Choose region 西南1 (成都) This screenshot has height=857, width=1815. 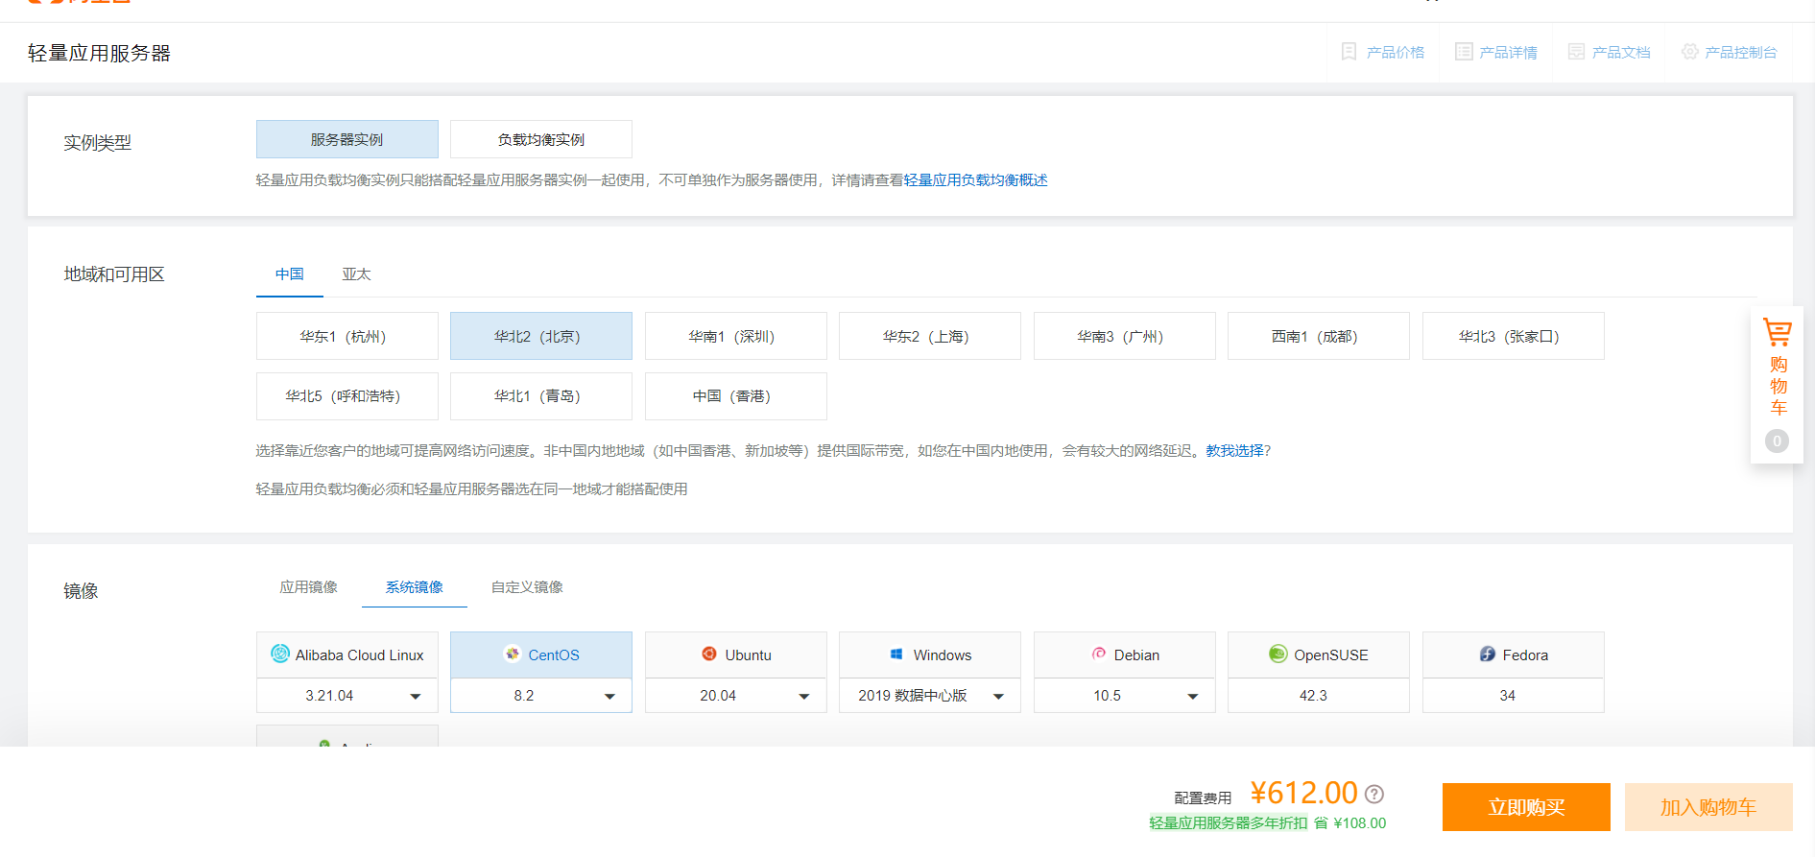1319,336
